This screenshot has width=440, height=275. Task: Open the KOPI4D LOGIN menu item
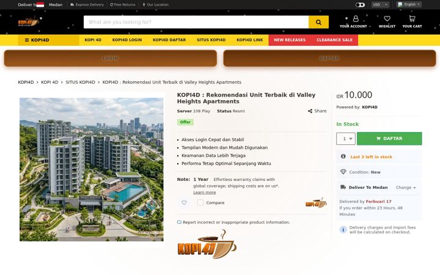127,40
